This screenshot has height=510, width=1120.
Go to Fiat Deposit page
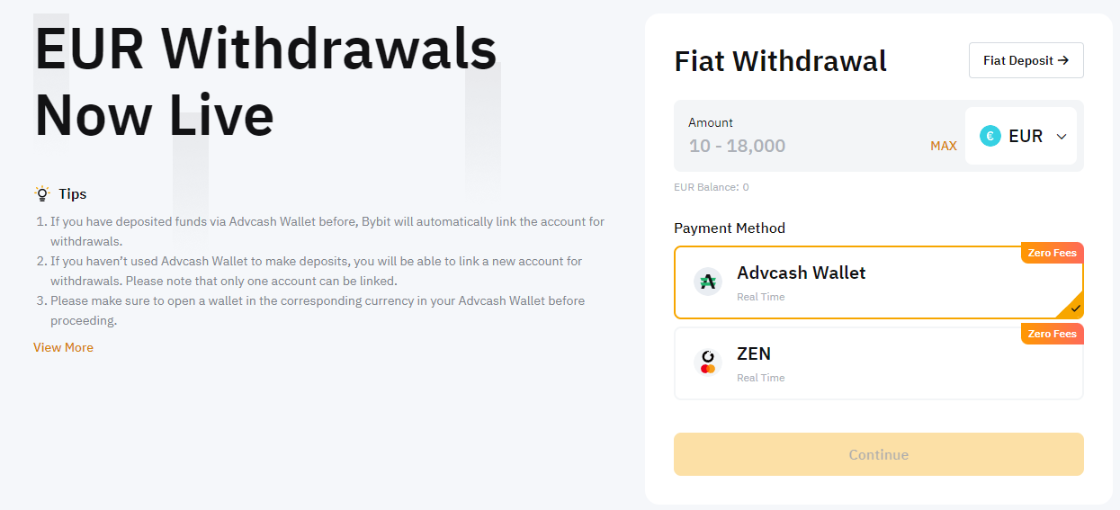[x=1026, y=60]
